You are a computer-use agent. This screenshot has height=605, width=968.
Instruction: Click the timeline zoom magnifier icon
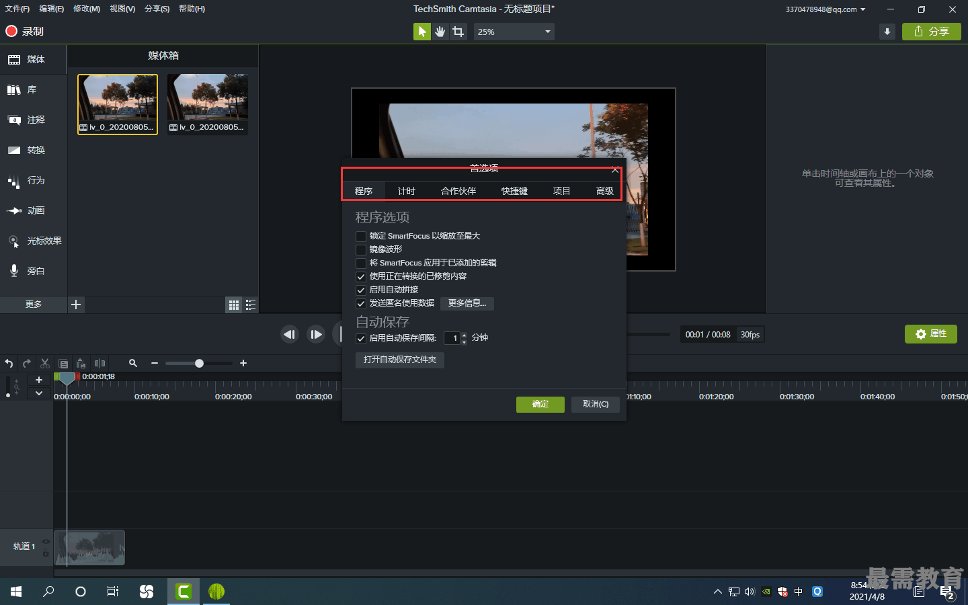pos(133,363)
